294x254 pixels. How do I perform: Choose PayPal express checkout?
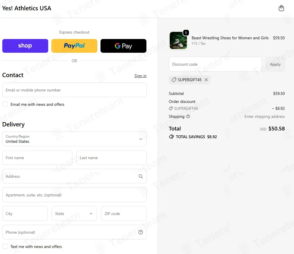(74, 46)
